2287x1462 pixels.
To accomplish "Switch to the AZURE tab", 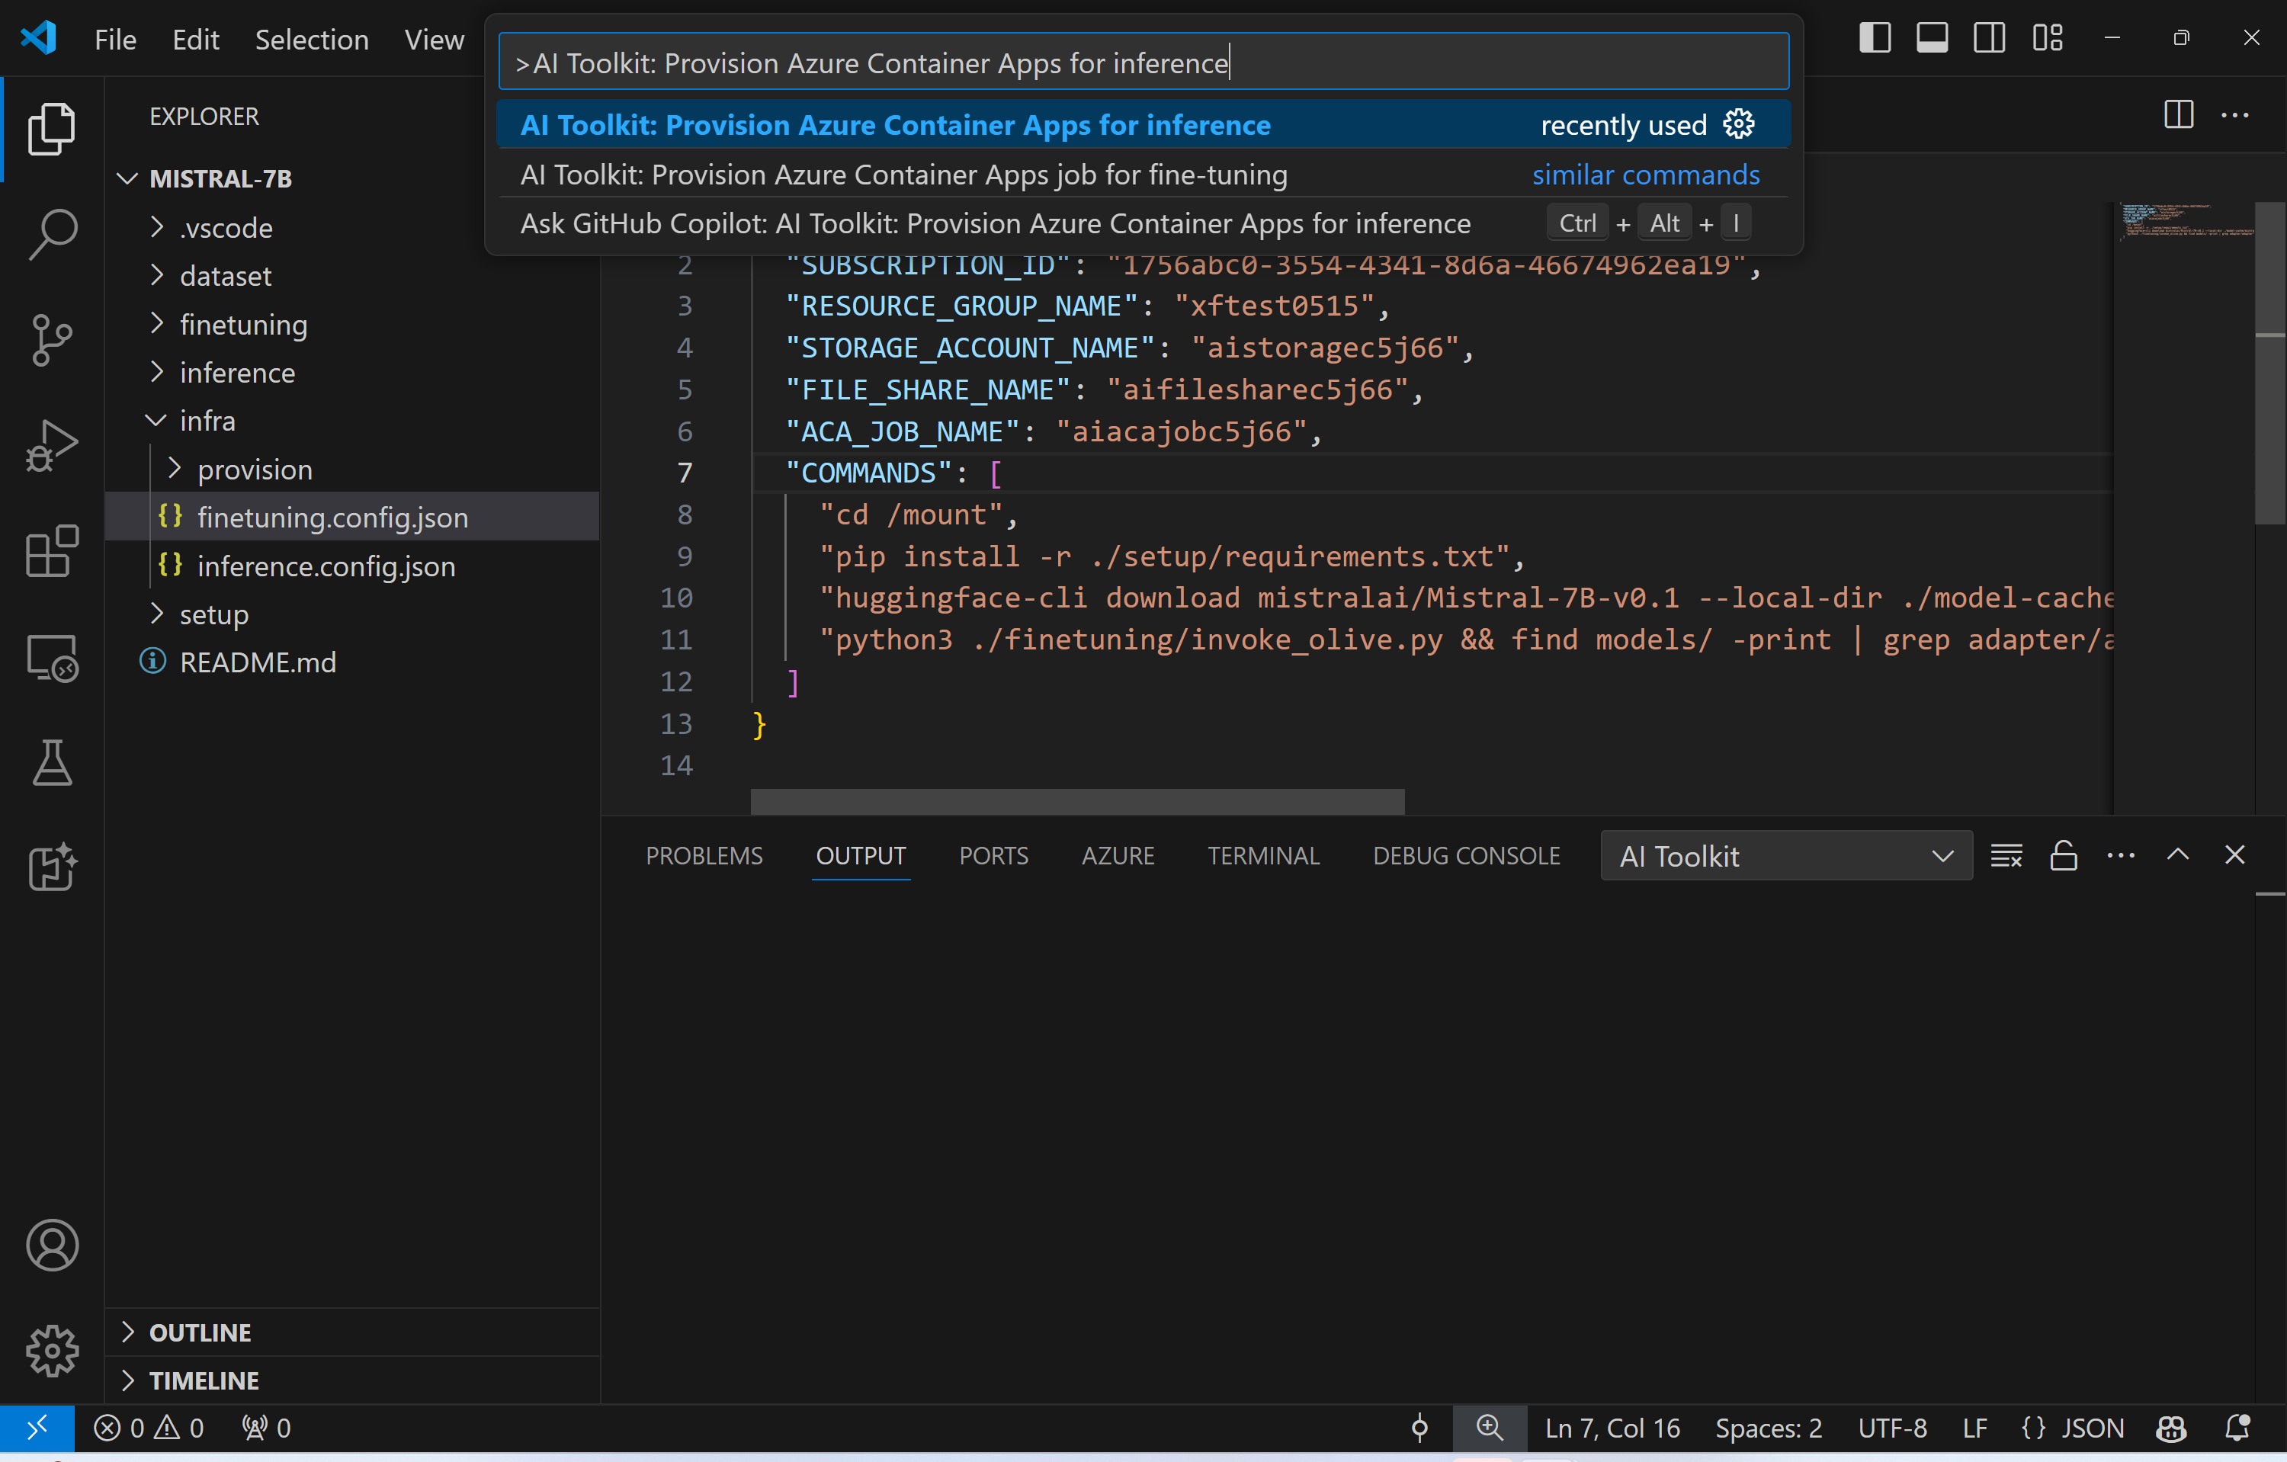I will [x=1118, y=856].
